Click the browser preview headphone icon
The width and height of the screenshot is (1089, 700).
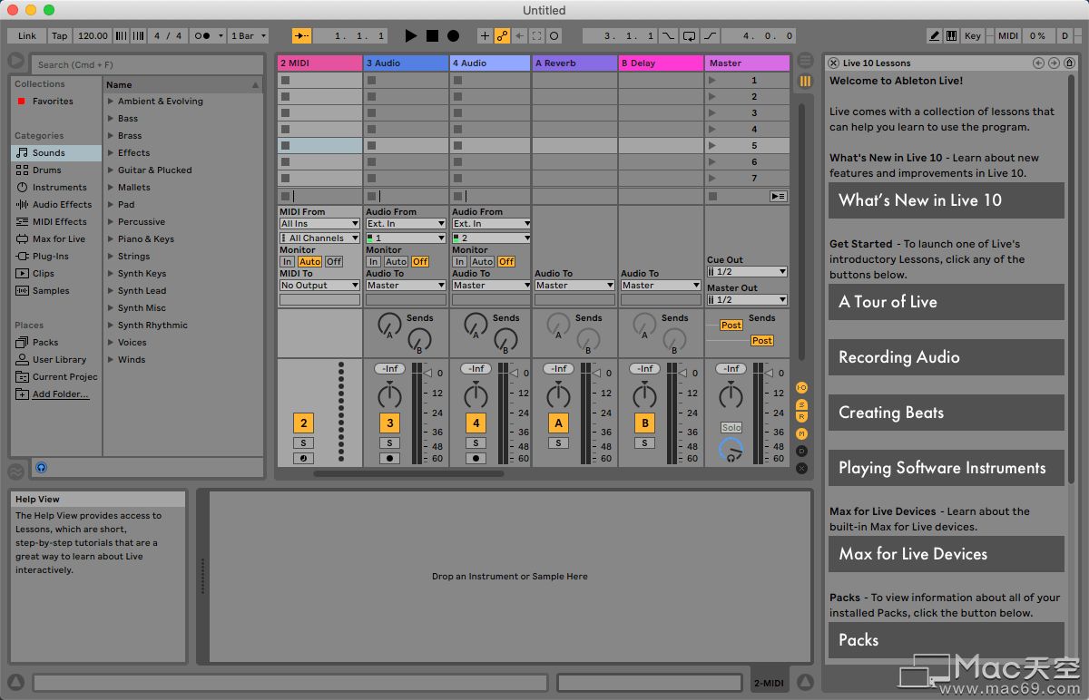pos(41,468)
